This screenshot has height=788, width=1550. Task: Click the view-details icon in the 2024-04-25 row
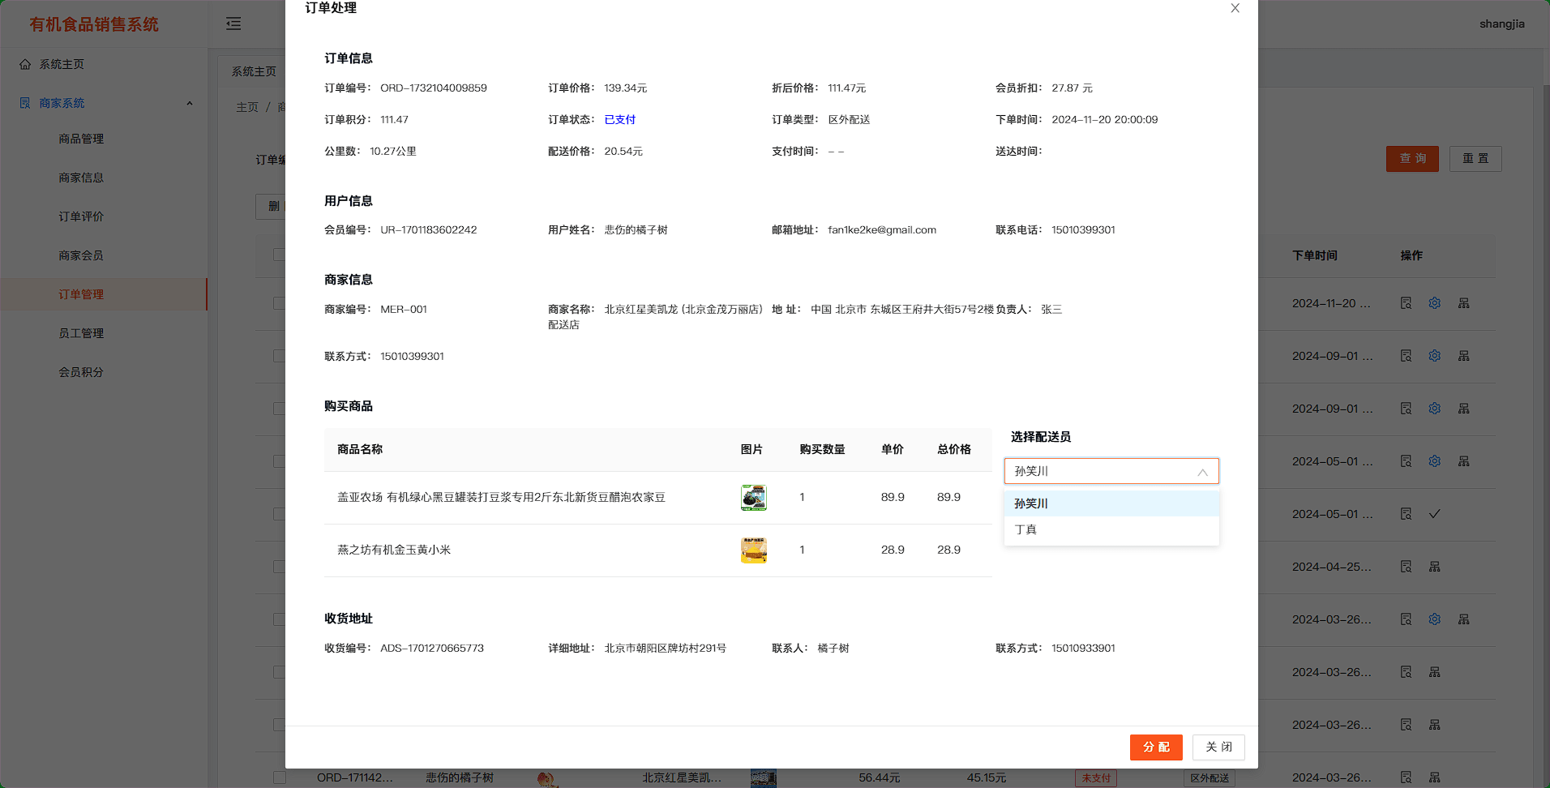[x=1406, y=567]
